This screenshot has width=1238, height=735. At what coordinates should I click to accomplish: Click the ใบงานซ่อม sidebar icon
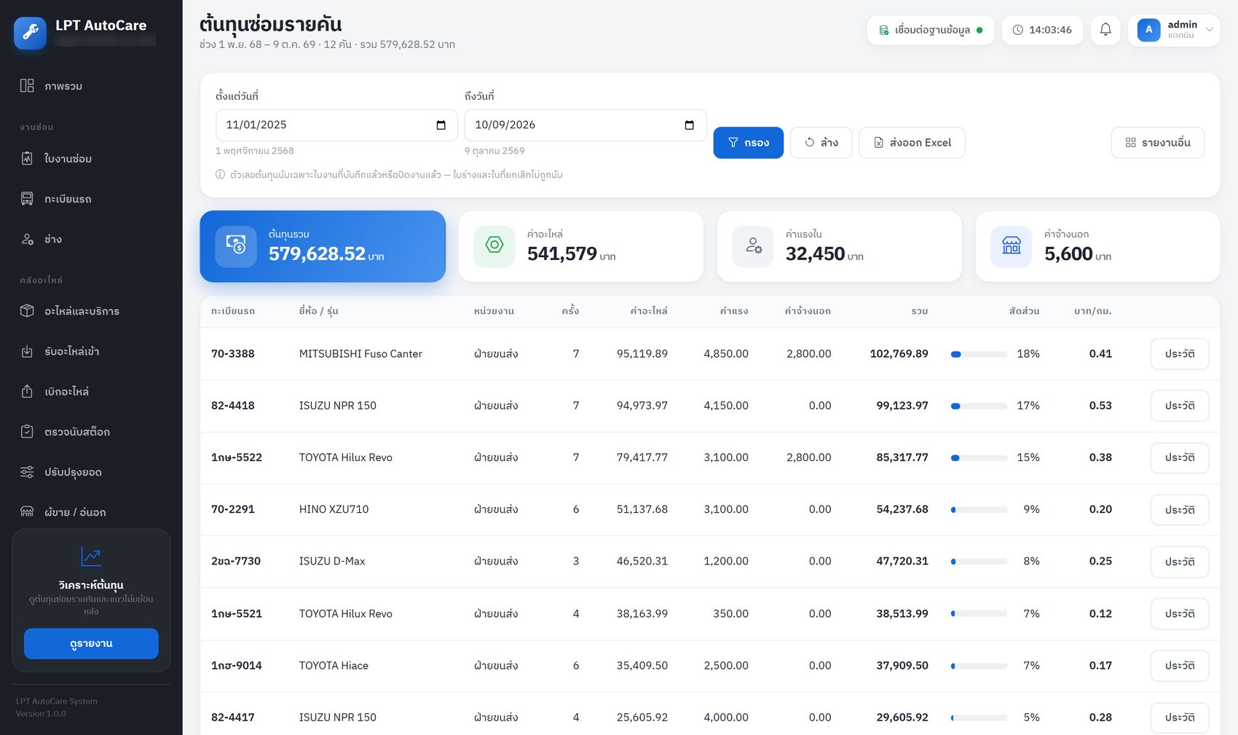click(27, 158)
